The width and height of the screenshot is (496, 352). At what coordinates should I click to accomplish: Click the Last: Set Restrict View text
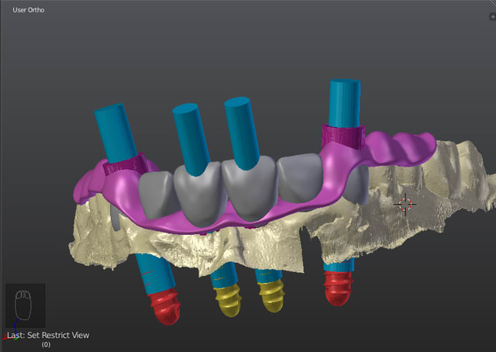tap(48, 335)
